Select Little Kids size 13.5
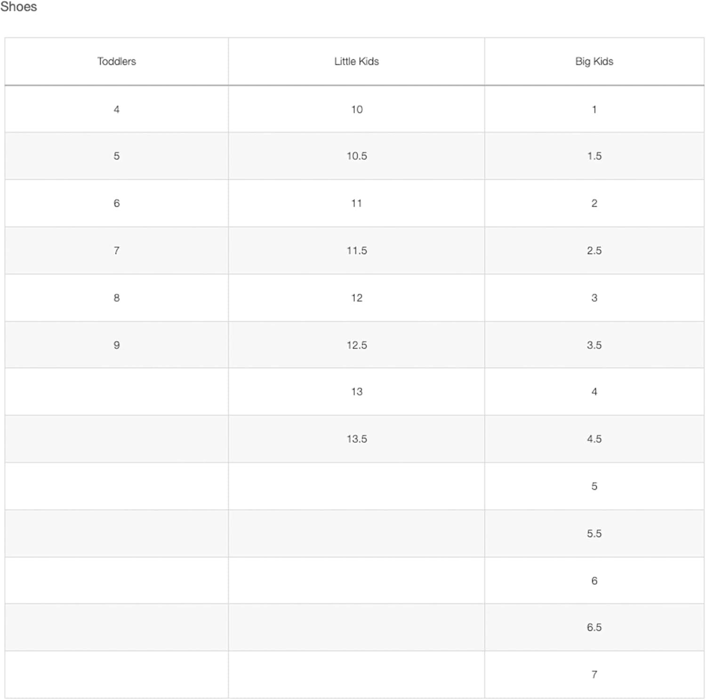 click(x=357, y=438)
